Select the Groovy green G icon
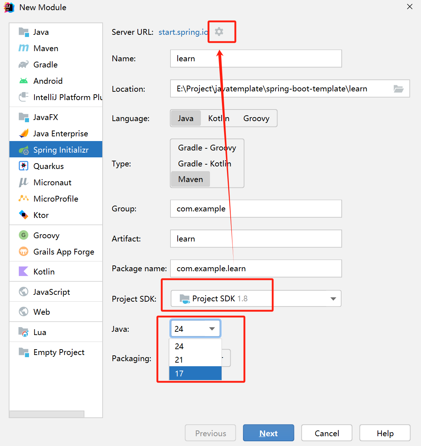Screen dimensions: 421x446 pyautogui.click(x=24, y=235)
